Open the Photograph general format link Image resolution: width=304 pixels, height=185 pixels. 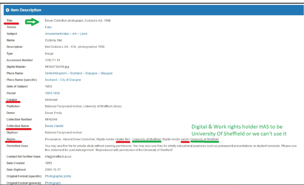(53, 183)
